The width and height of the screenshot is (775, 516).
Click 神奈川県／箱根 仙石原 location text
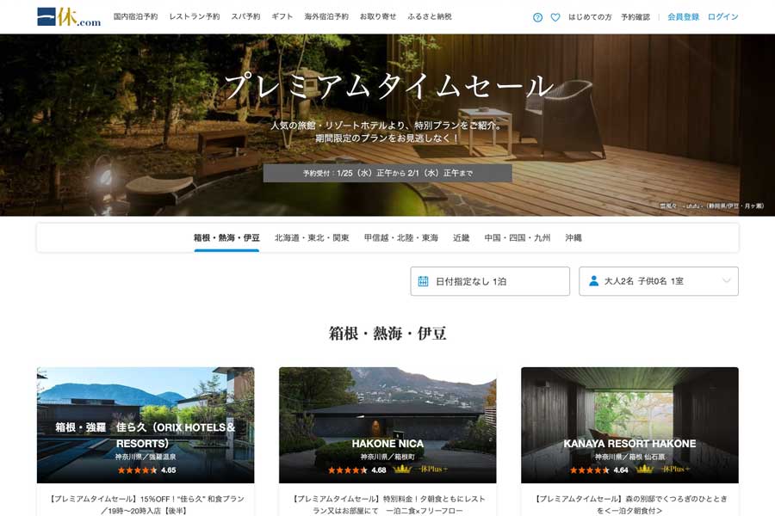629,457
